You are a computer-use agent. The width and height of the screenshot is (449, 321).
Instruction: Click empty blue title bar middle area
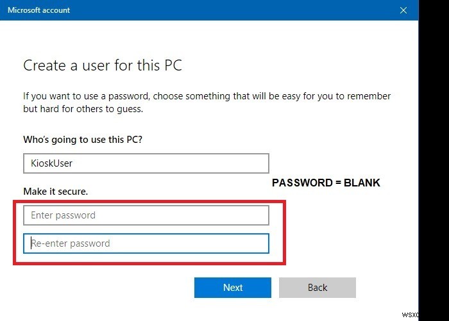point(224,10)
